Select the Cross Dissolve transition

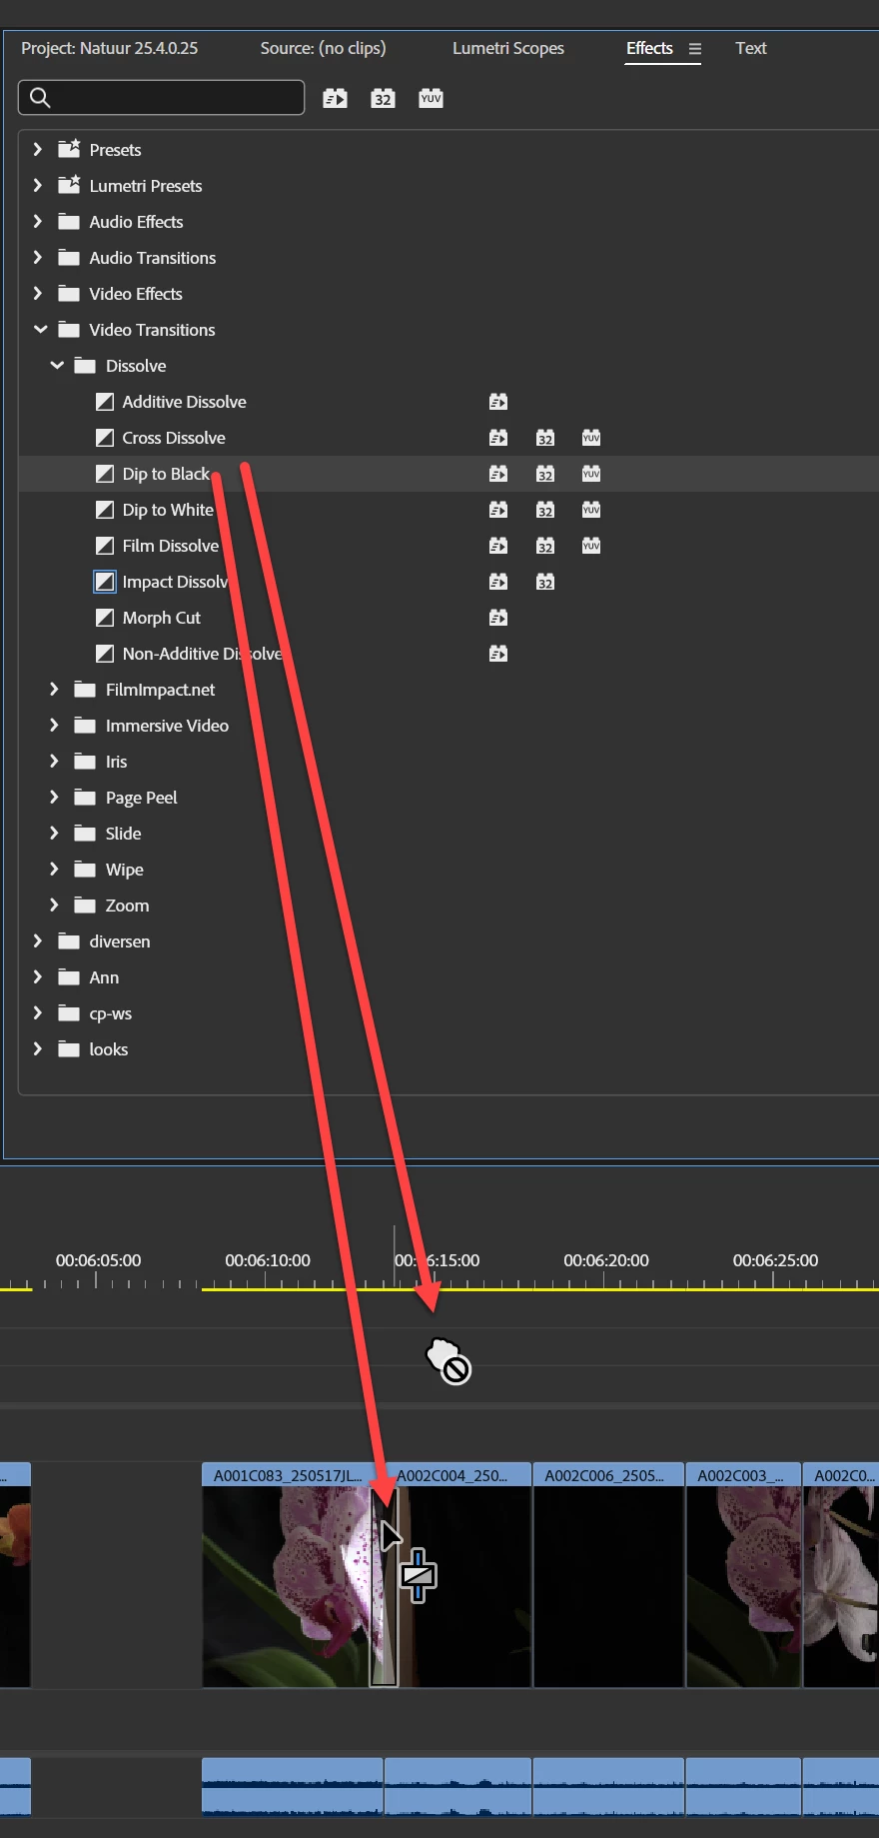pyautogui.click(x=174, y=438)
